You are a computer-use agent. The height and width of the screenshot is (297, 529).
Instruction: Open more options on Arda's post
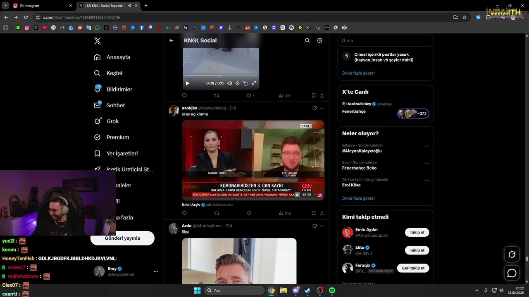coord(322,226)
